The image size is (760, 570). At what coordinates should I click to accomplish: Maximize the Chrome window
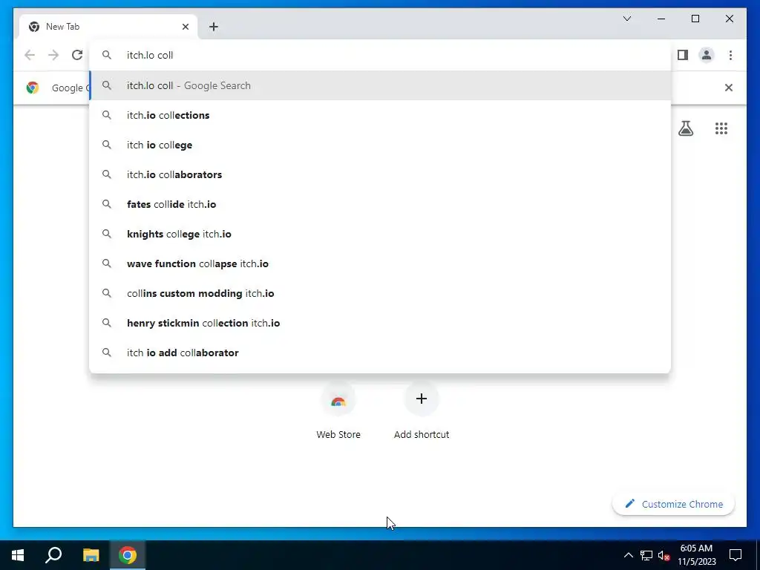[x=695, y=19]
